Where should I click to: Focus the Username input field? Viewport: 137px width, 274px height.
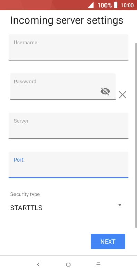68,47
